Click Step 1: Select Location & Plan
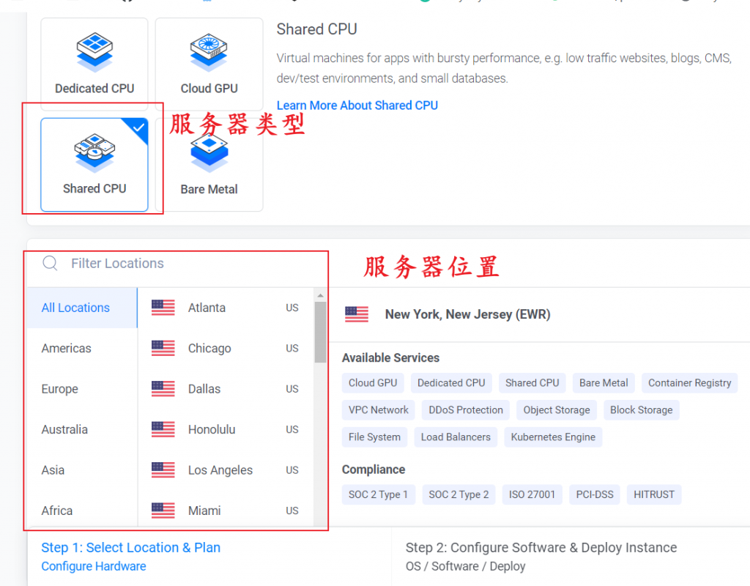 click(130, 547)
